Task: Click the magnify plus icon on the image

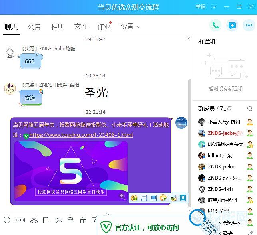Action: [x=122, y=196]
